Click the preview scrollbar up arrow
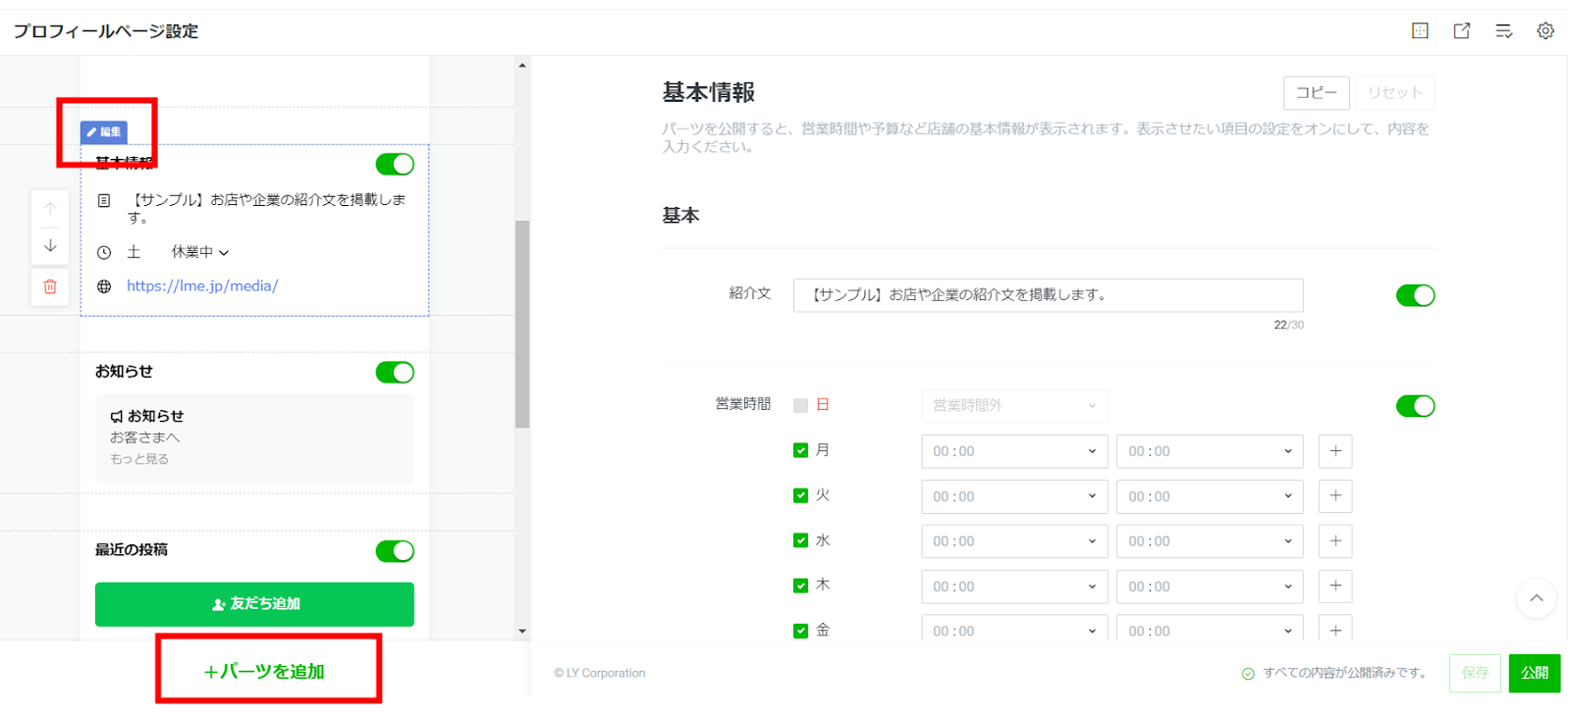This screenshot has width=1571, height=718. coord(522,66)
